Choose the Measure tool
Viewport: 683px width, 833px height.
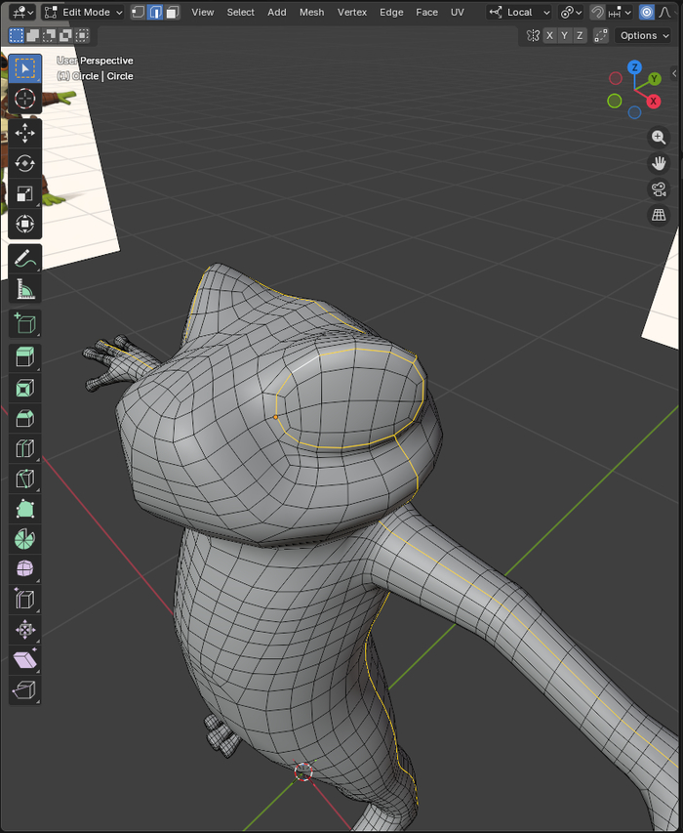point(25,289)
